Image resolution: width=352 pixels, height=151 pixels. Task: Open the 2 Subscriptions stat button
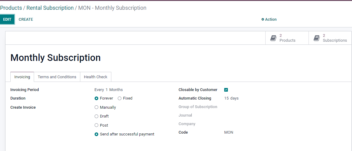point(330,38)
